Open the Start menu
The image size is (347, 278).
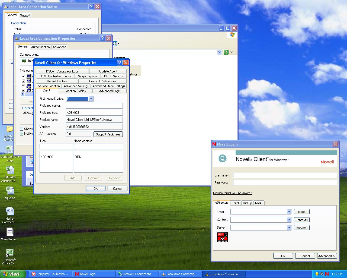coord(13,274)
